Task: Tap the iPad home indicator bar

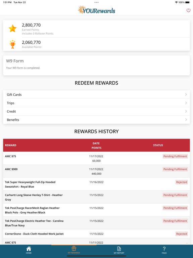Action: click(x=96, y=256)
